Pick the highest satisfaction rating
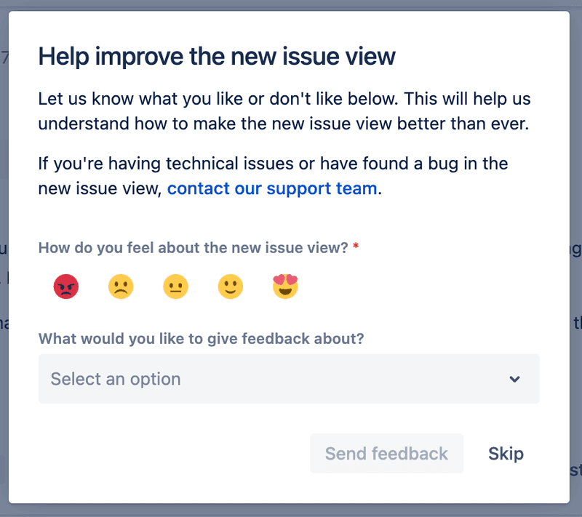The width and height of the screenshot is (582, 517). [285, 286]
